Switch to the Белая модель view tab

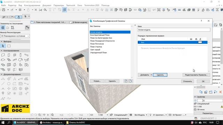(78, 22)
